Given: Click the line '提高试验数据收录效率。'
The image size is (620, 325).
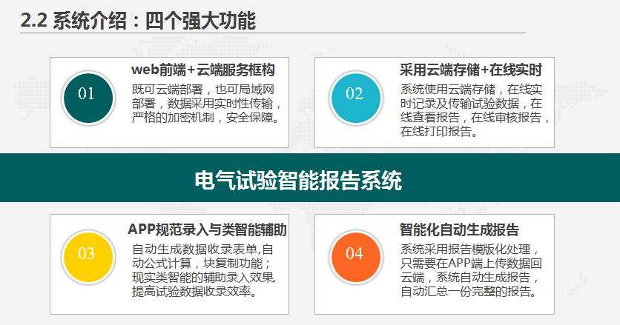Looking at the screenshot, I should coord(195,291).
